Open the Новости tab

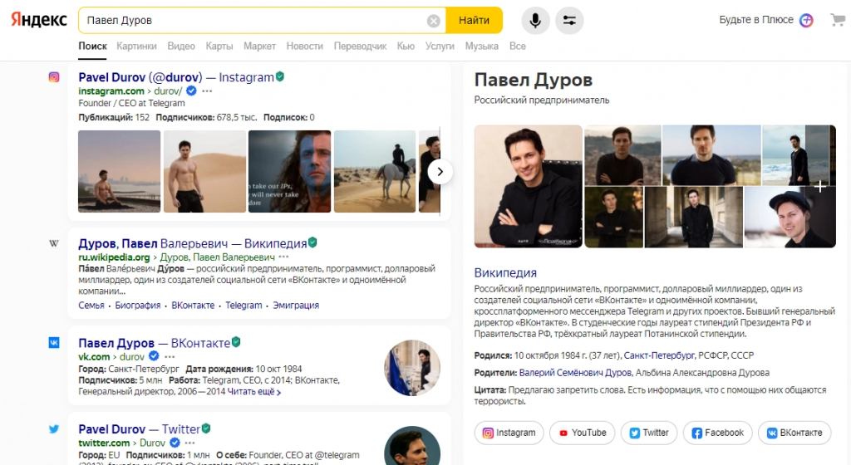pyautogui.click(x=304, y=46)
